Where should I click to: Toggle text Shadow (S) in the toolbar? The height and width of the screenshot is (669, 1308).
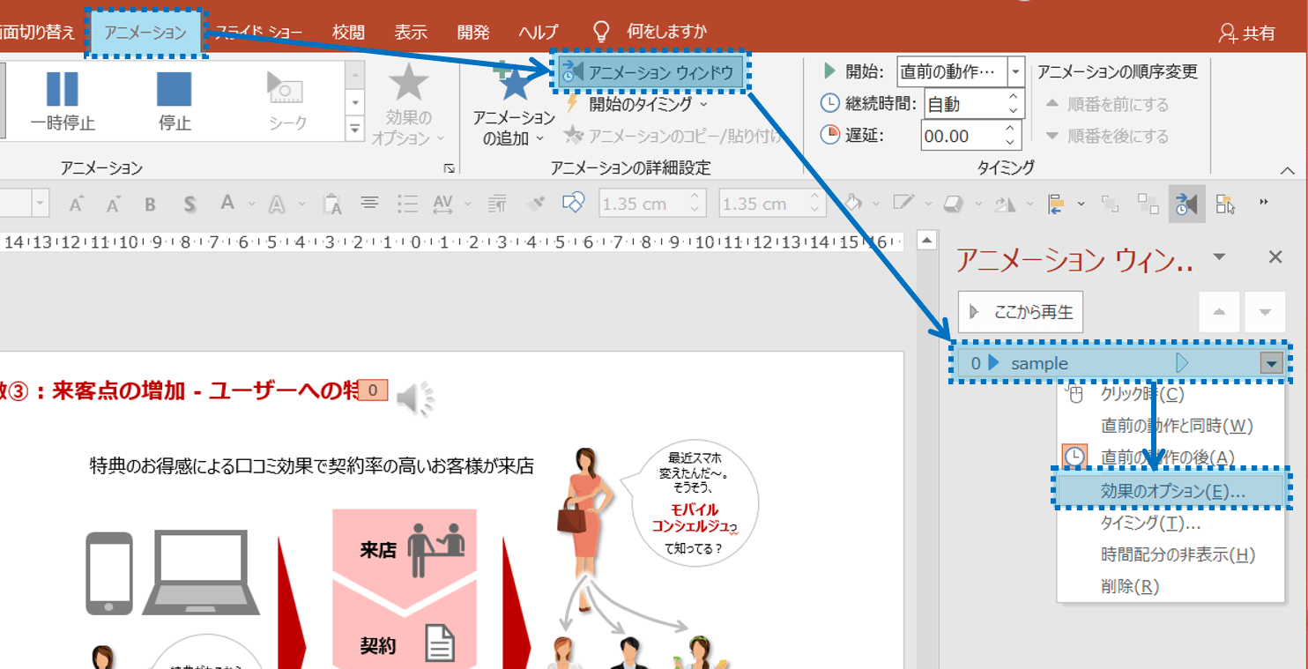[x=190, y=204]
